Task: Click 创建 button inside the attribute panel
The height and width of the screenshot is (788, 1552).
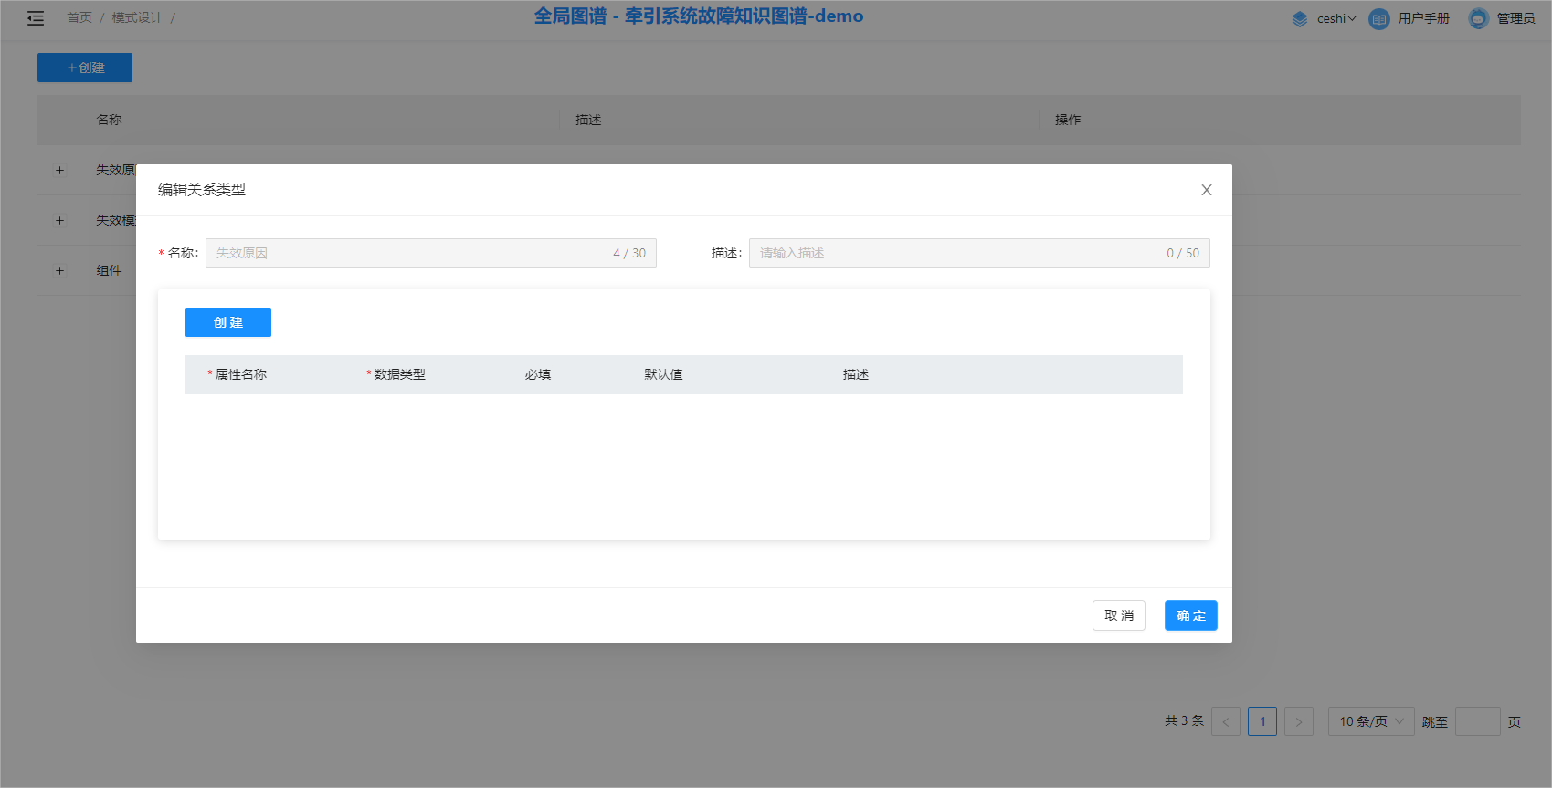Action: 228,322
